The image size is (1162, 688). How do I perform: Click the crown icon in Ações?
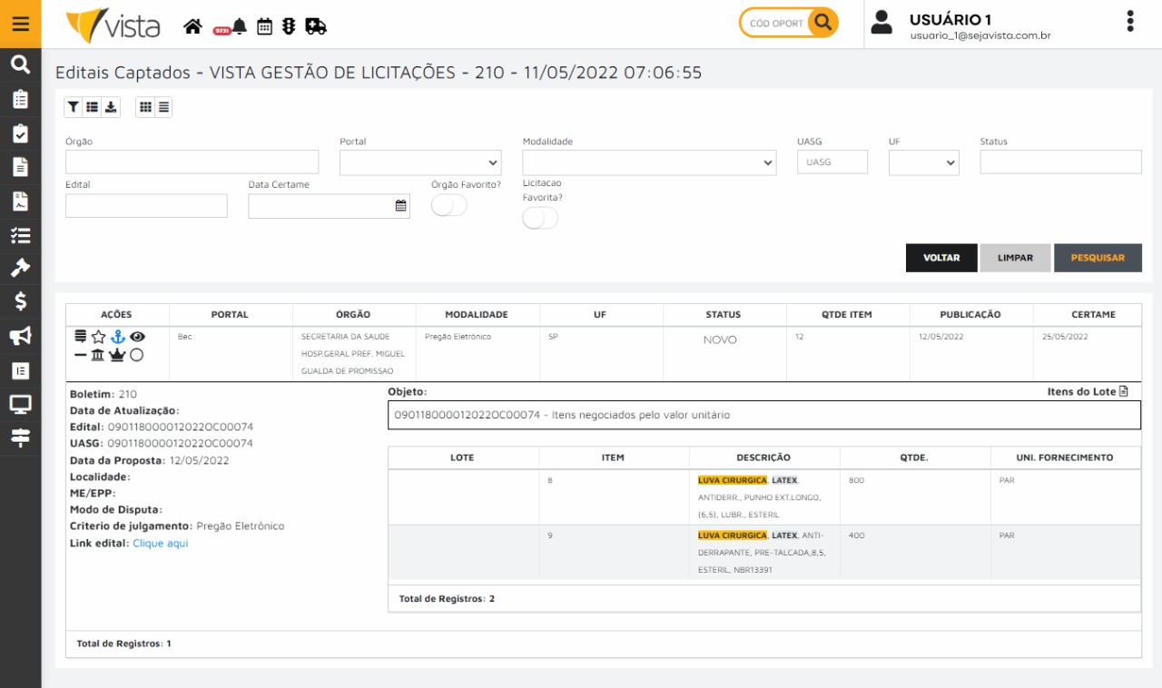(117, 355)
